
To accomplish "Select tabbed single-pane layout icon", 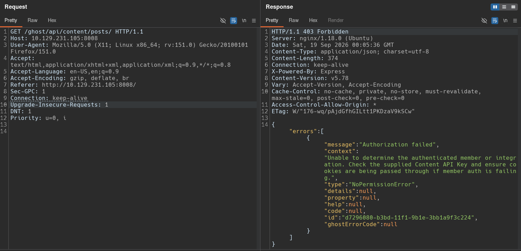I will 513,7.
